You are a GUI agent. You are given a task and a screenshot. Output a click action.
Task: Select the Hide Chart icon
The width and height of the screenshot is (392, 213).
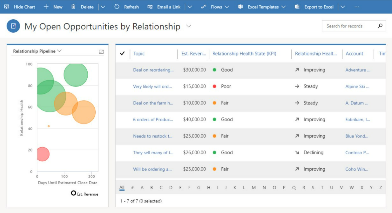tap(7, 7)
